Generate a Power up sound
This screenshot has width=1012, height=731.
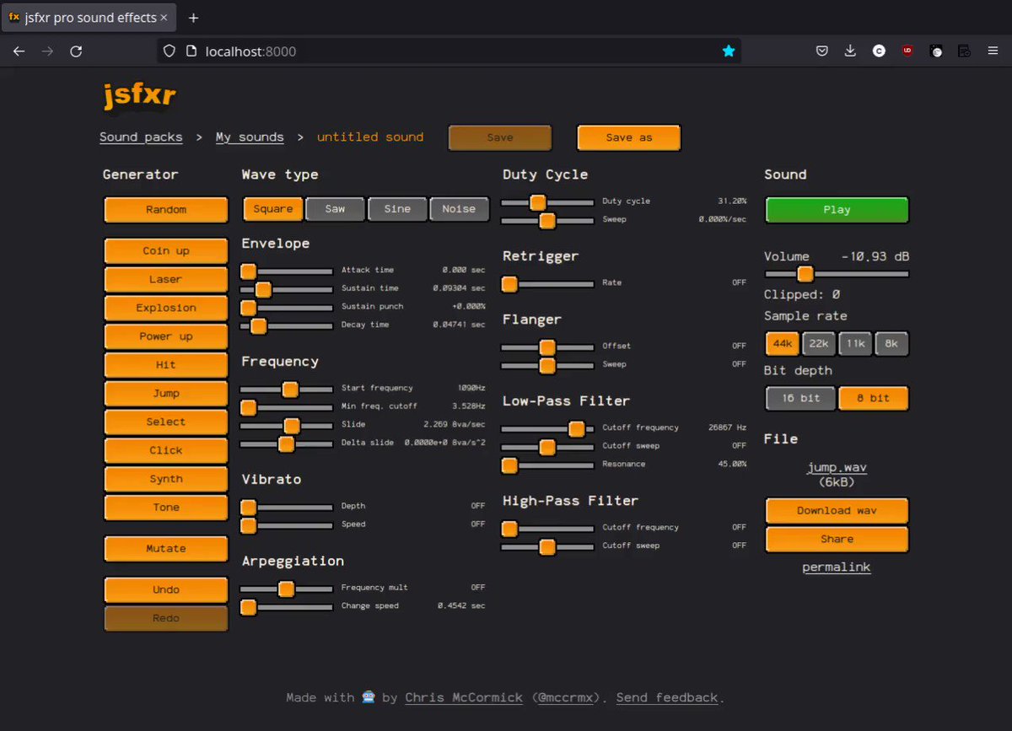(166, 336)
